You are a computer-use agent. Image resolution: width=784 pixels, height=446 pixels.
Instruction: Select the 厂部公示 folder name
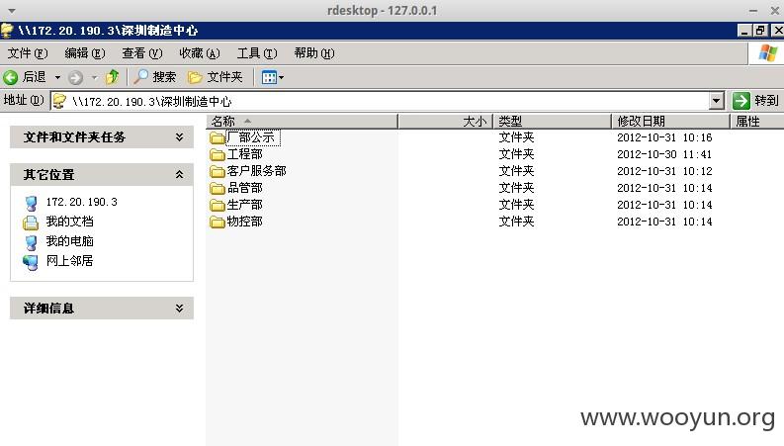point(252,137)
